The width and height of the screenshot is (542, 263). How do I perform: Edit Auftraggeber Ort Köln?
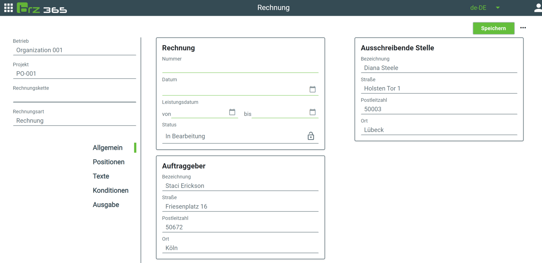point(240,248)
